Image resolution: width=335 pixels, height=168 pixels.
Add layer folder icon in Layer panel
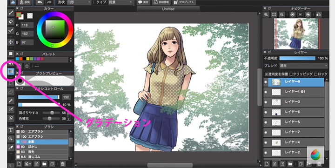290,164
